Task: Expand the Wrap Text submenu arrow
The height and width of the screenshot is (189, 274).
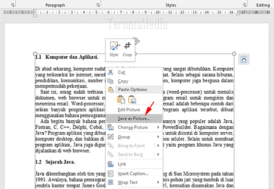Action: point(158,182)
